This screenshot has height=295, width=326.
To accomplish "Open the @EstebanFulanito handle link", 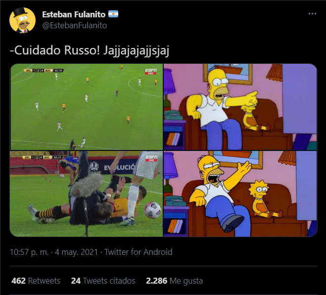I will tap(74, 25).
